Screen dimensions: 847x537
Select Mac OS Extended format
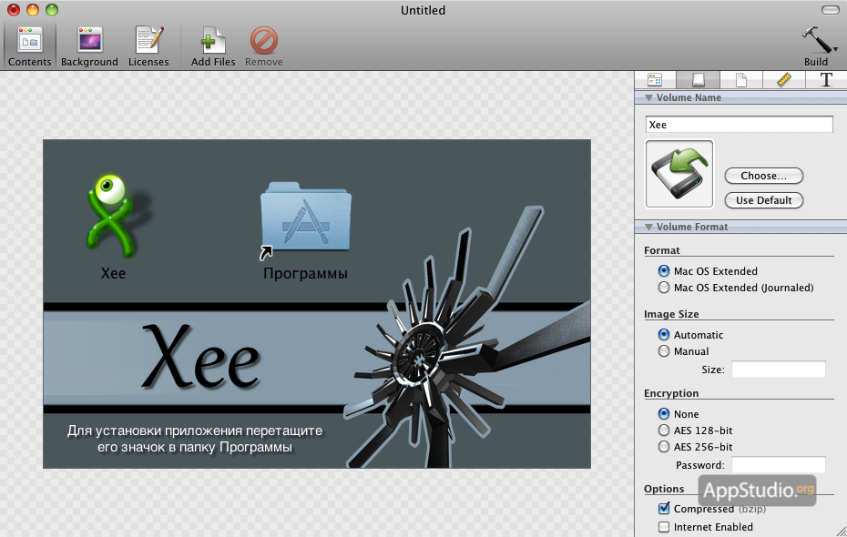point(664,271)
